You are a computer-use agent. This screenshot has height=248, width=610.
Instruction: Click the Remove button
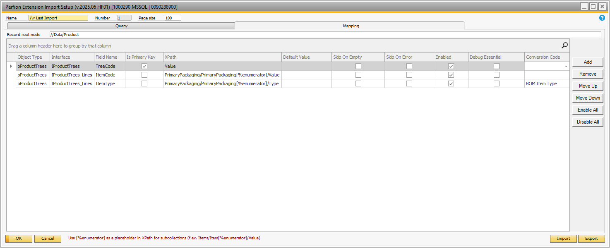(588, 74)
